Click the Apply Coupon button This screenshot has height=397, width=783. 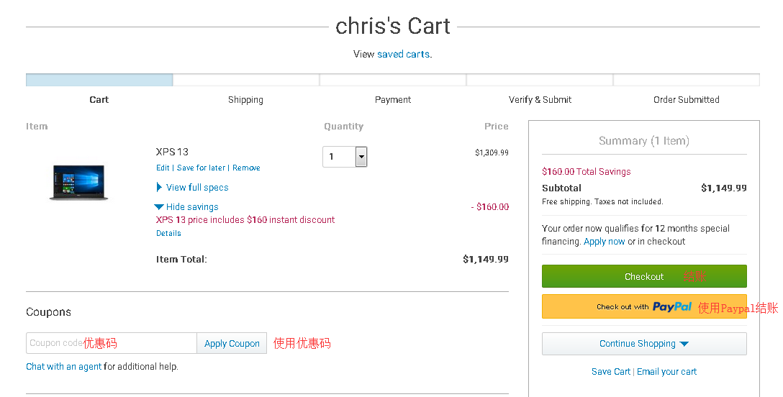click(232, 344)
